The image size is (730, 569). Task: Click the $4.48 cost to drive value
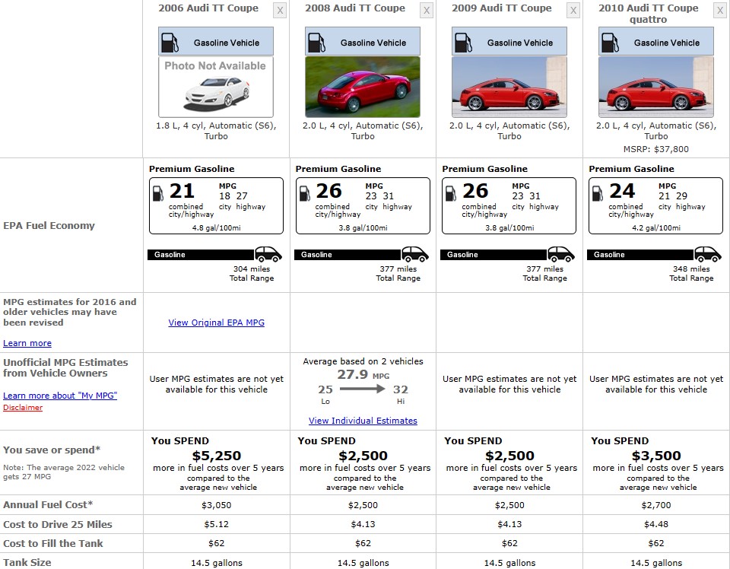pos(656,524)
